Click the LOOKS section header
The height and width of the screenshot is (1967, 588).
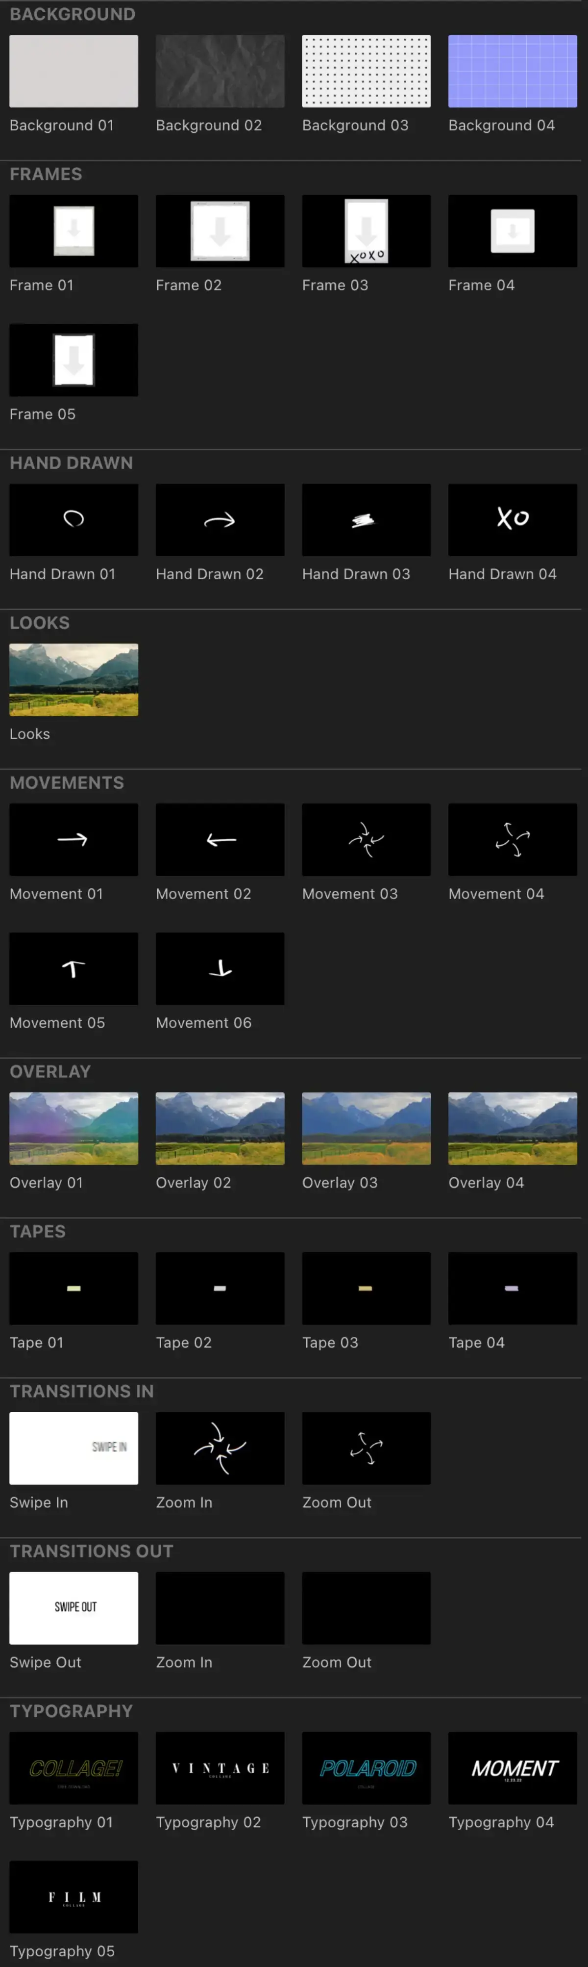(x=40, y=623)
